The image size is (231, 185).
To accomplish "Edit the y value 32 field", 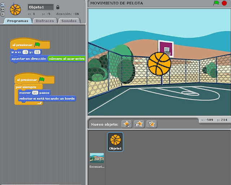I will pyautogui.click(x=37, y=52).
